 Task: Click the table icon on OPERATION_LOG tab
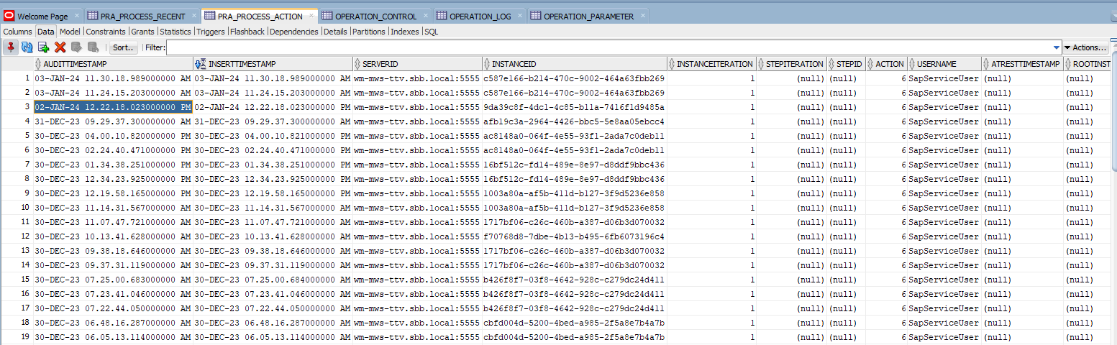tap(441, 16)
